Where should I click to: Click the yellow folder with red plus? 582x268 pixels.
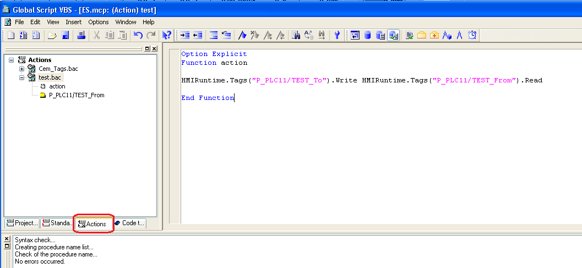point(434,35)
